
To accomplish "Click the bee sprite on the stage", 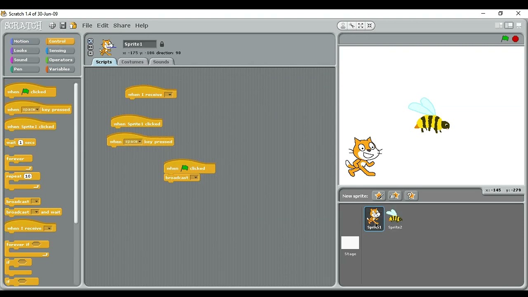I will tap(429, 116).
